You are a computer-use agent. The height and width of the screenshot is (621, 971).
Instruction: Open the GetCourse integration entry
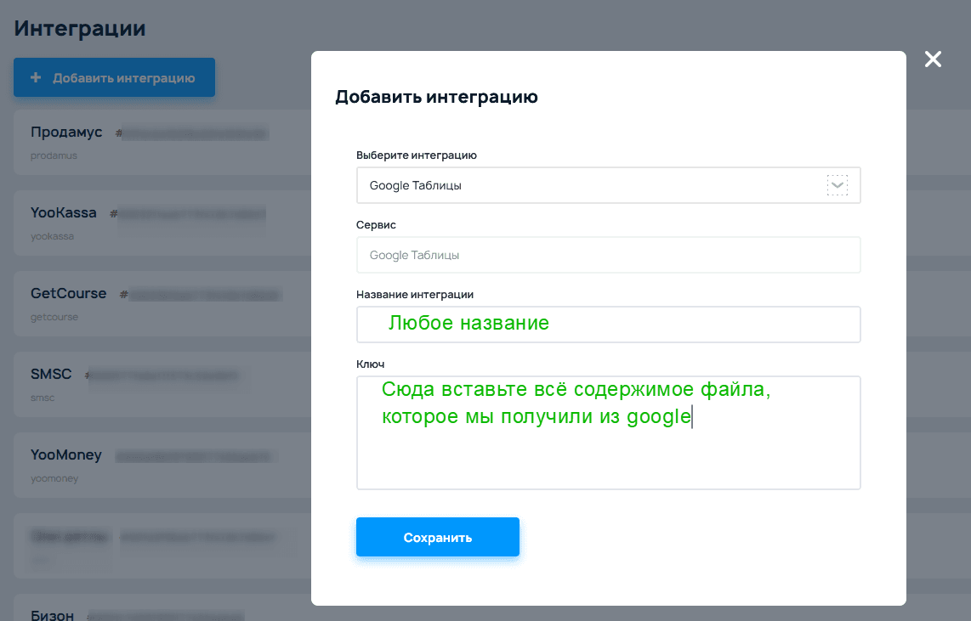tap(68, 294)
